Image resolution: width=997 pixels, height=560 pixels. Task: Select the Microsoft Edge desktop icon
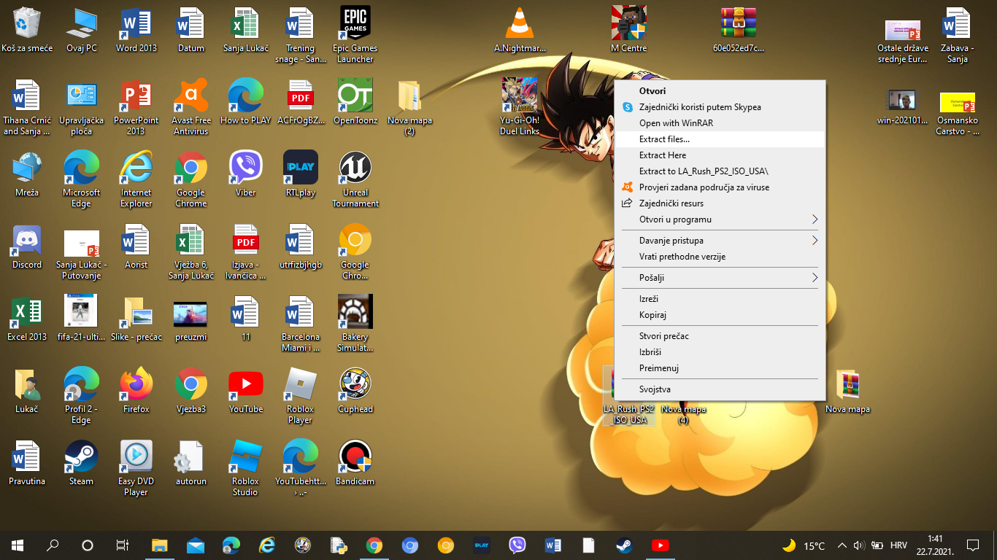pos(82,179)
